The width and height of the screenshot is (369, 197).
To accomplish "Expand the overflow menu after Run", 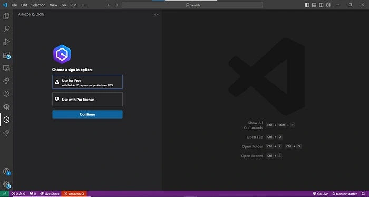I will point(84,5).
